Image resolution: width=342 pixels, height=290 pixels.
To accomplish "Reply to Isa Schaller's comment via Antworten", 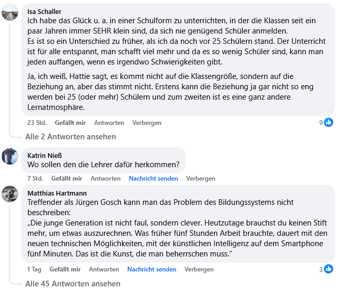I will click(109, 123).
